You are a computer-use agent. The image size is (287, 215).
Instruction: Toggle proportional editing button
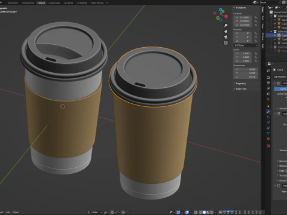coord(123,212)
